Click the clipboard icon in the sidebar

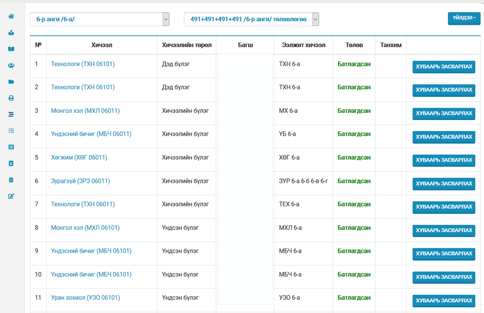click(x=11, y=180)
